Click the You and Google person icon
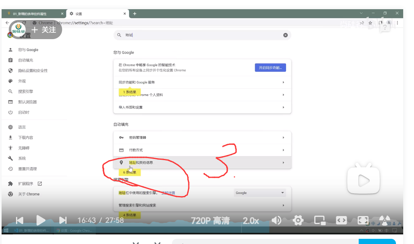 tap(10, 50)
